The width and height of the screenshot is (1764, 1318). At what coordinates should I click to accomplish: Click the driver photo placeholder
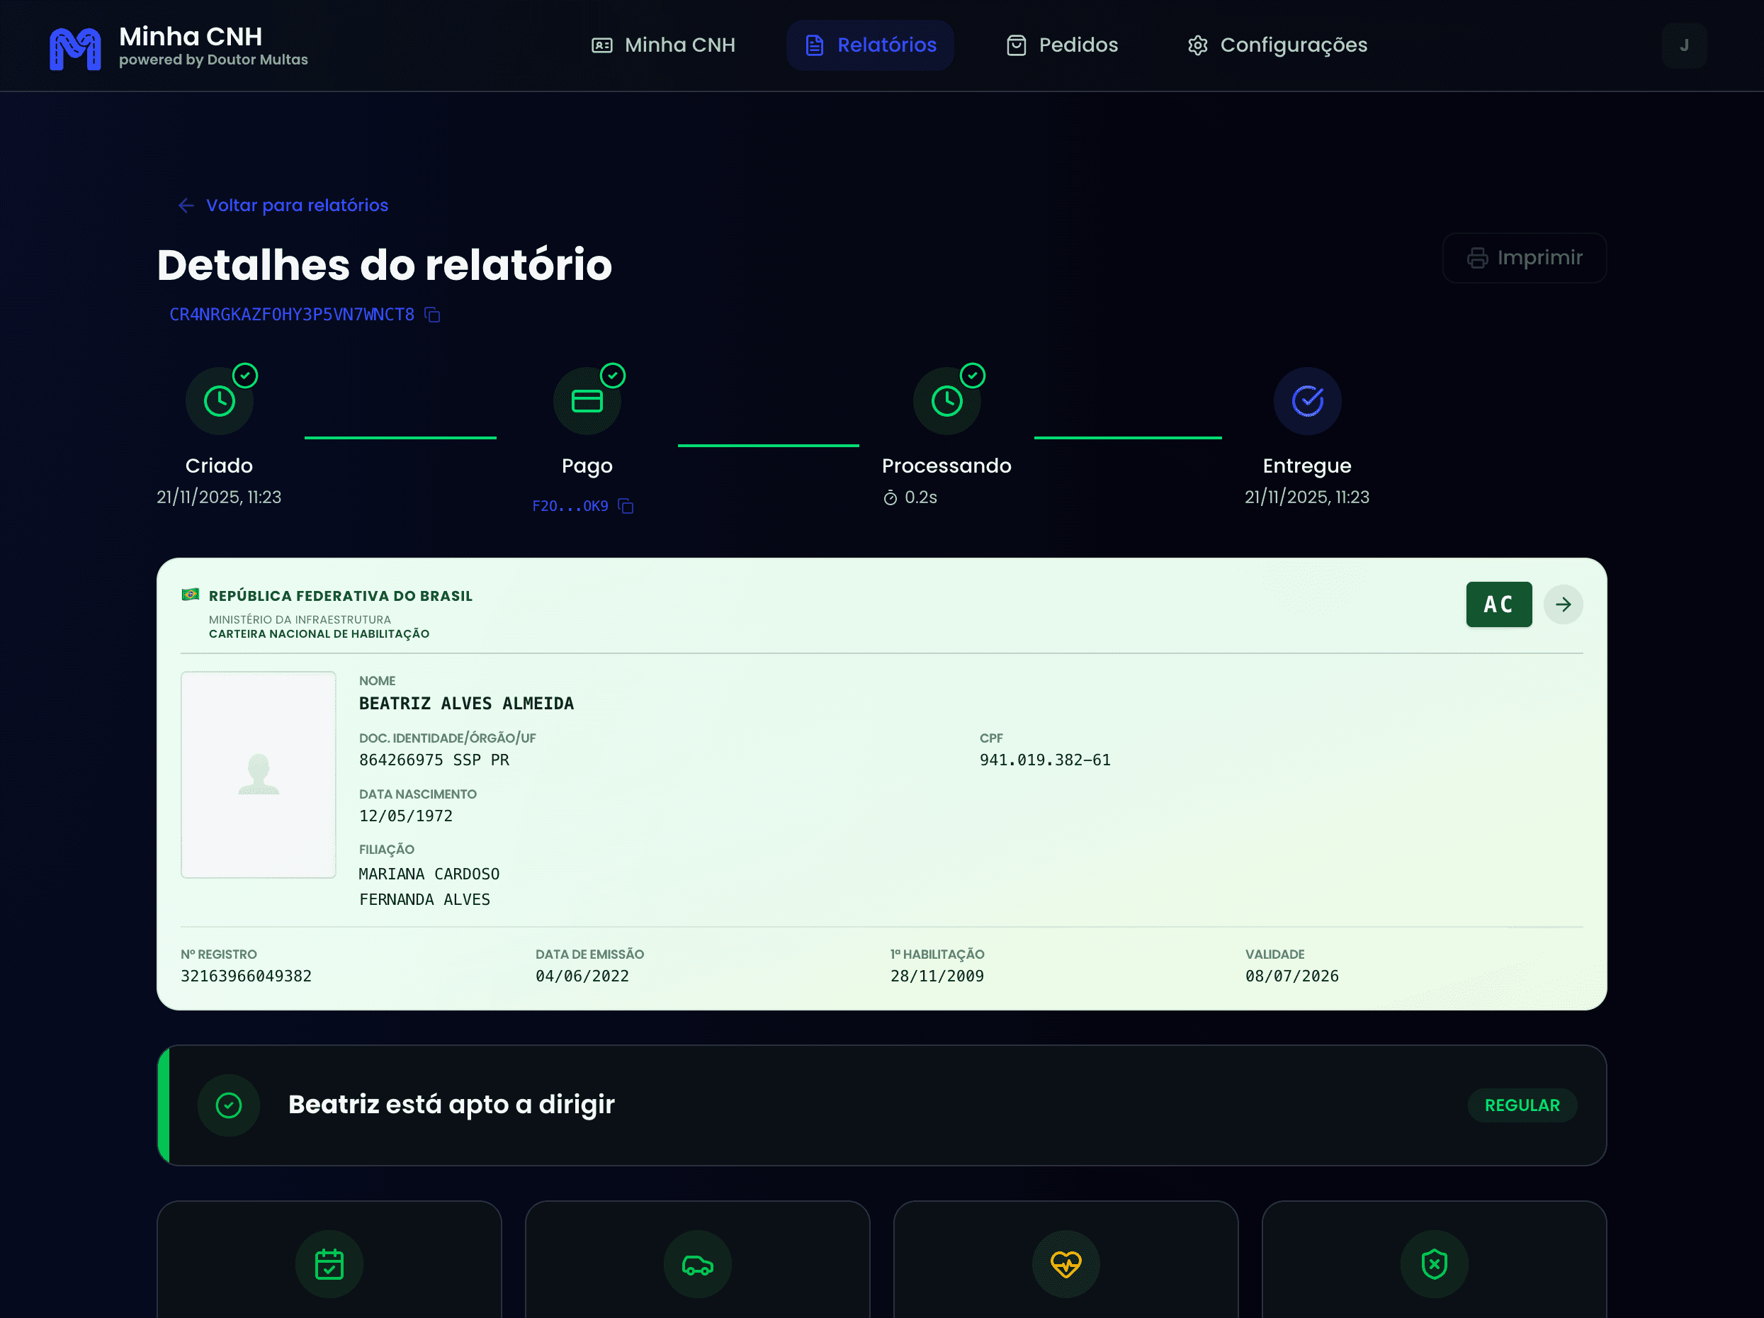pyautogui.click(x=258, y=775)
